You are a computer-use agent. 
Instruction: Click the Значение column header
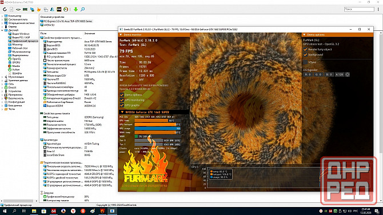pos(90,33)
